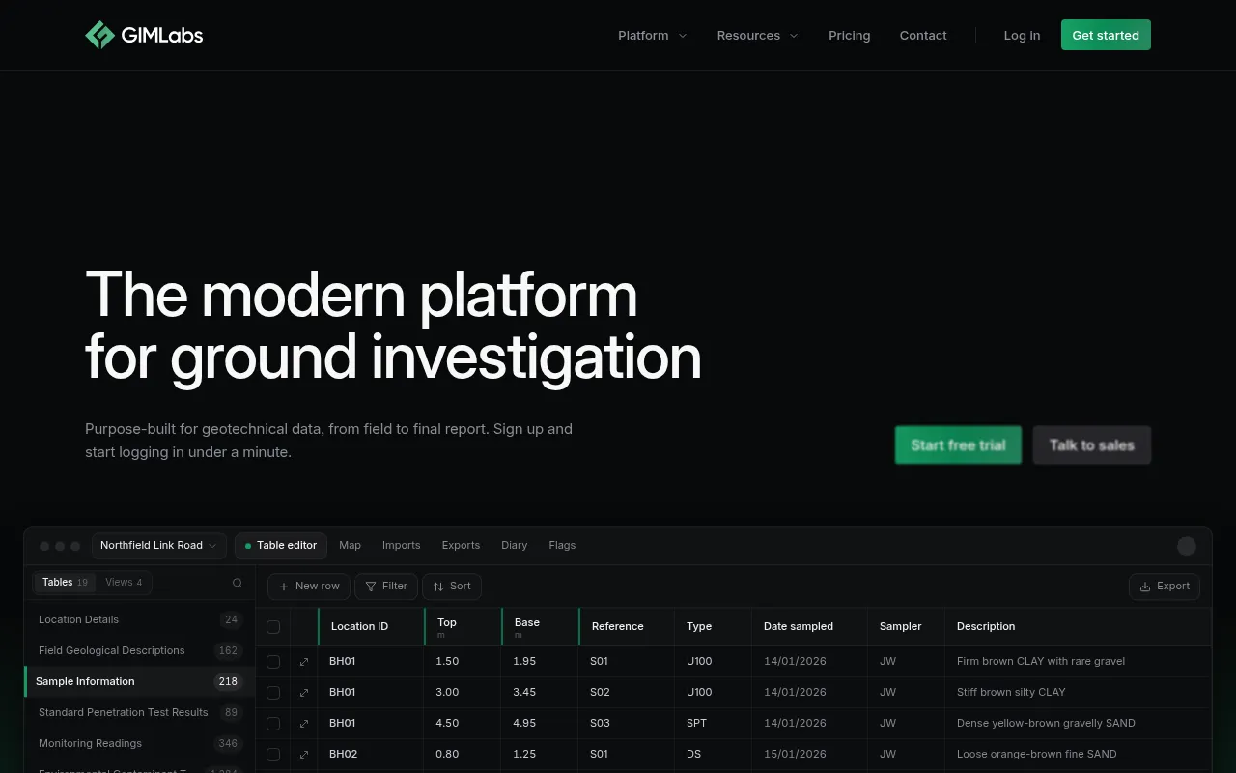Select the Tables sidebar tab
Viewport: 1236px width, 773px height.
[x=66, y=583]
